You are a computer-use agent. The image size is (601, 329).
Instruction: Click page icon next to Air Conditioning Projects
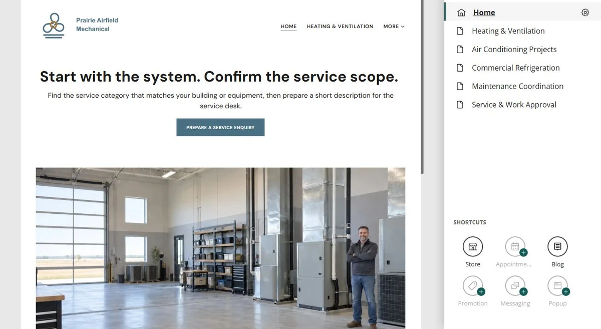[460, 50]
